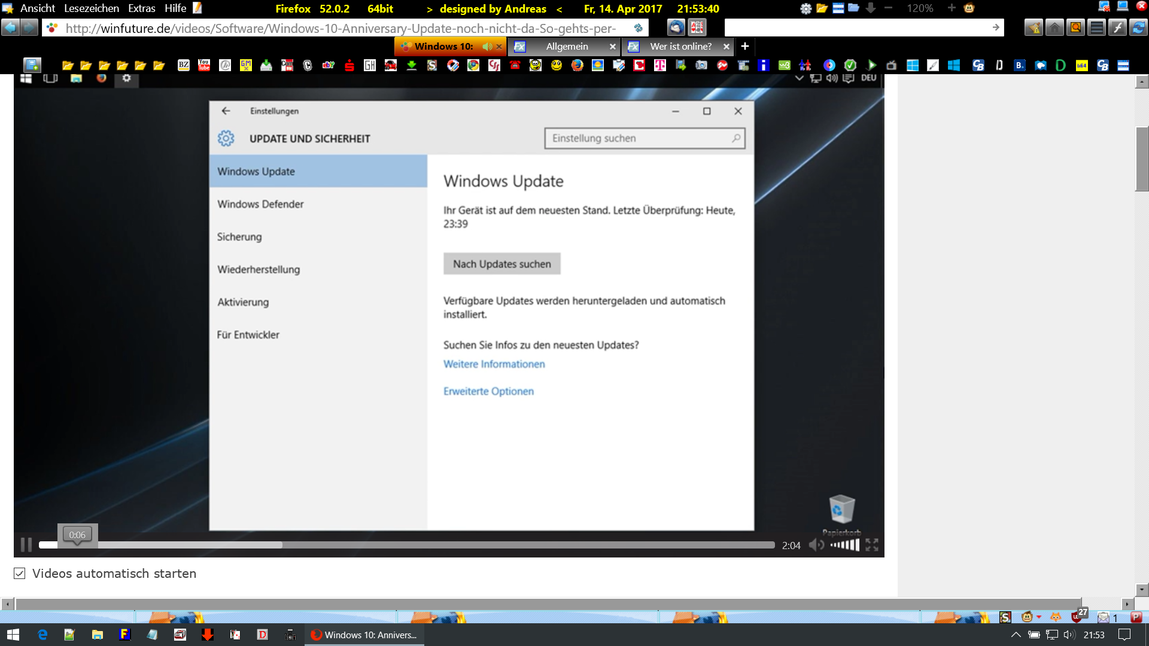Screen dimensions: 1149x646
Task: Open Edge browser from taskbar
Action: 42,635
